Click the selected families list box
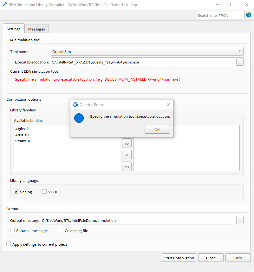The image size is (254, 272). [186, 148]
